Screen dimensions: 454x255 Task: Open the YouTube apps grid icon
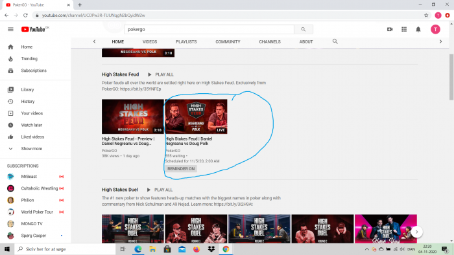(x=404, y=29)
